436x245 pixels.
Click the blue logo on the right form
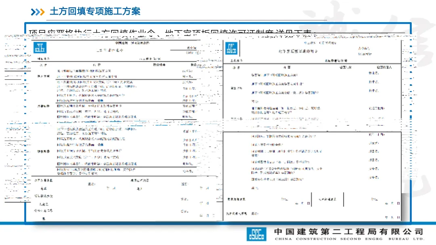pos(231,48)
